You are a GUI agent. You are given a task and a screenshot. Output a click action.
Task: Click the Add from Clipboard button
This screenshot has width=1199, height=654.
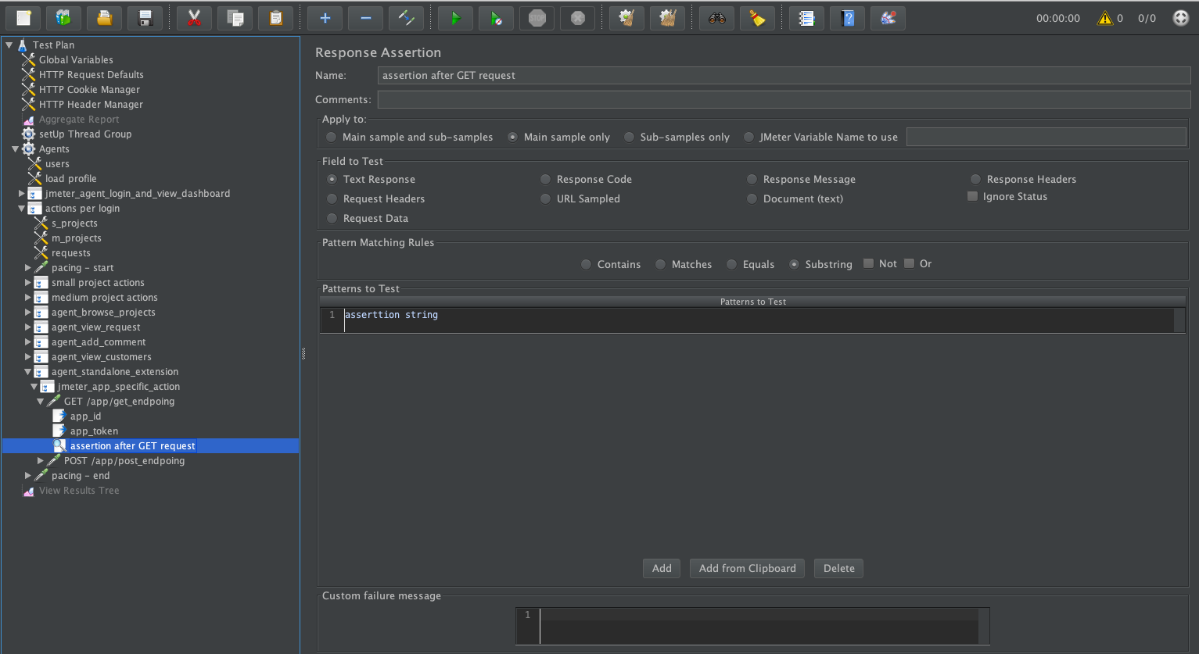(x=746, y=568)
